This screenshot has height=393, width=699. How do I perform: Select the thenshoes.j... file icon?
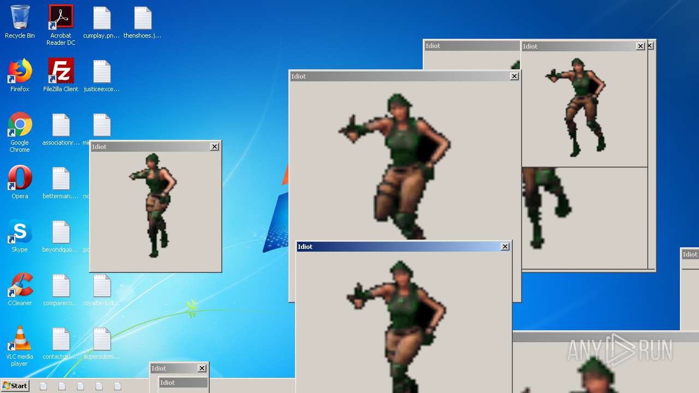[x=143, y=22]
